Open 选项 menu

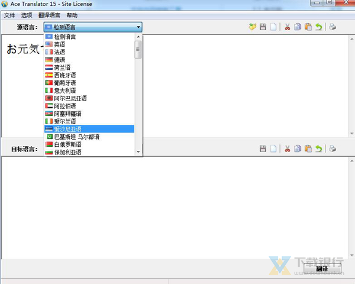click(x=27, y=15)
